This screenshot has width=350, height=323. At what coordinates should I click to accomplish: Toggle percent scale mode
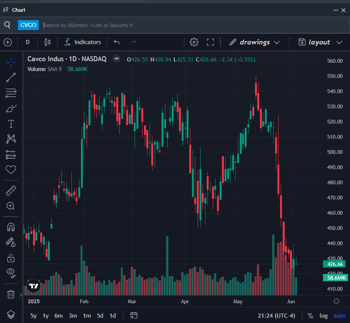tap(310, 316)
